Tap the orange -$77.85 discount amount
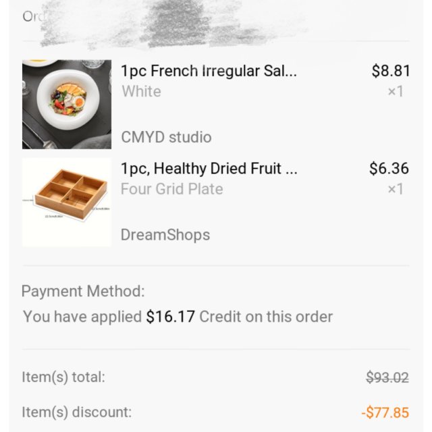Image resolution: width=432 pixels, height=432 pixels. (x=384, y=412)
